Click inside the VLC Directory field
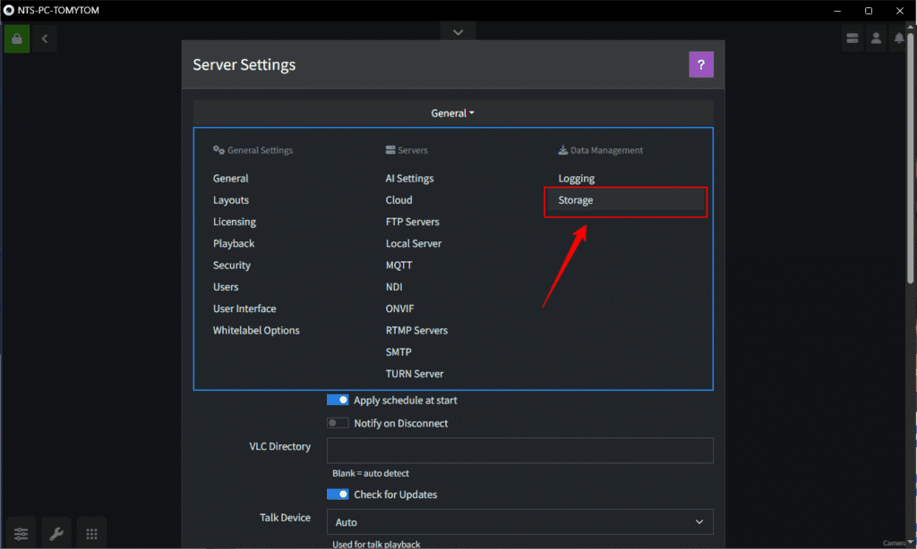 coord(519,450)
